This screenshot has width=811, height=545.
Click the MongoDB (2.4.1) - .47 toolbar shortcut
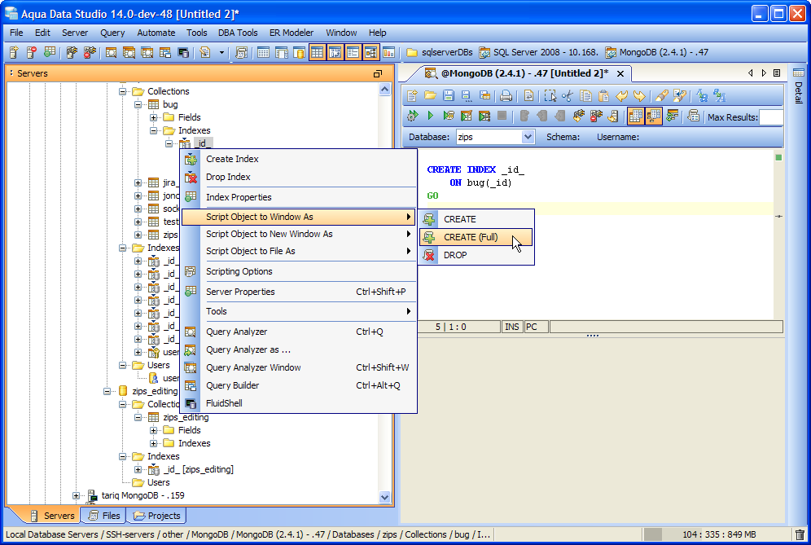click(657, 52)
